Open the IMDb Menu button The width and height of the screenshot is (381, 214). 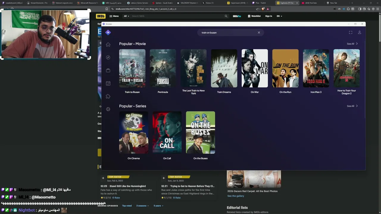click(x=114, y=16)
